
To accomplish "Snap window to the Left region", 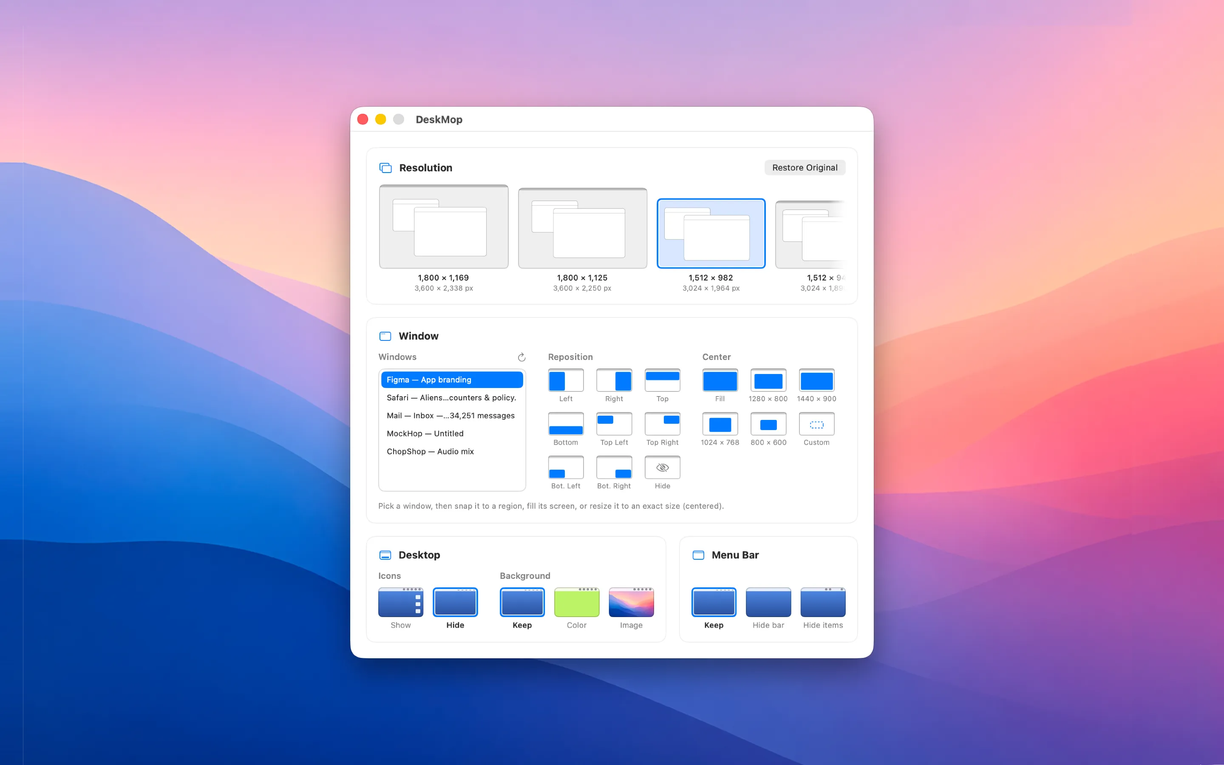I will (566, 380).
